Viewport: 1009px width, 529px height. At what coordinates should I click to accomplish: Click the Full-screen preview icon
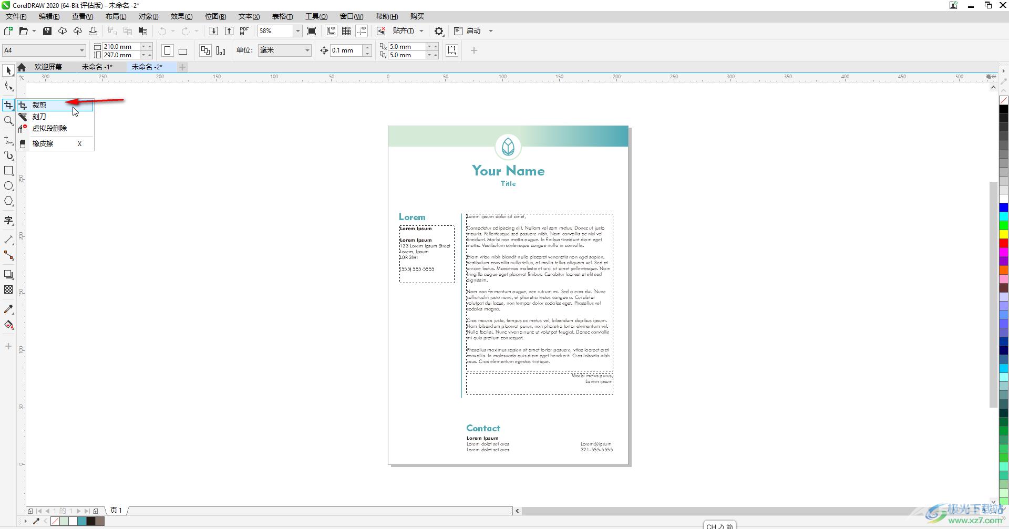coord(312,31)
